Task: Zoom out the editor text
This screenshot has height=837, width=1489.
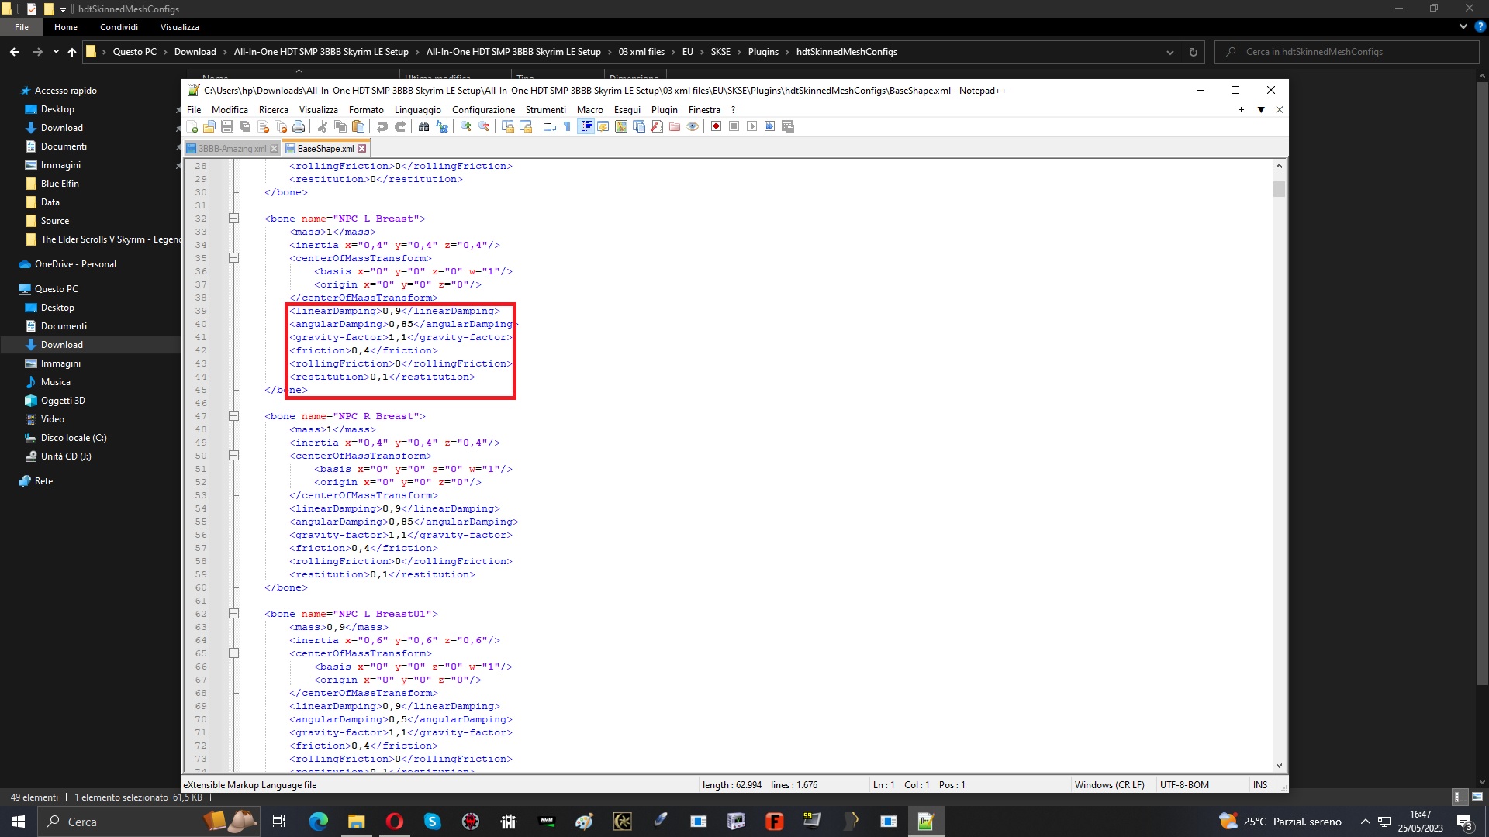Action: coord(483,127)
